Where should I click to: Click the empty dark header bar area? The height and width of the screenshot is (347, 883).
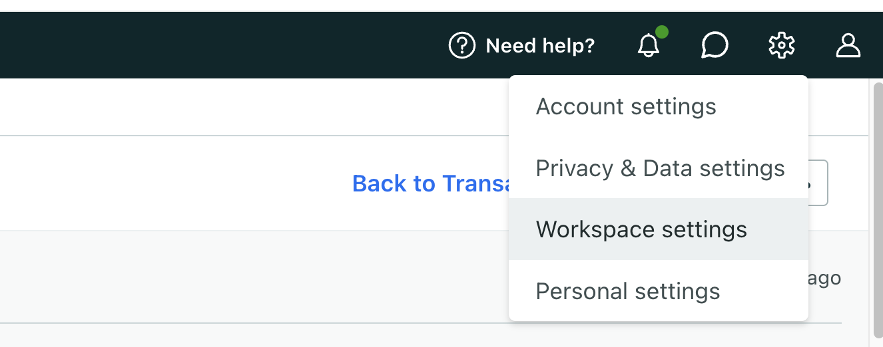200,46
